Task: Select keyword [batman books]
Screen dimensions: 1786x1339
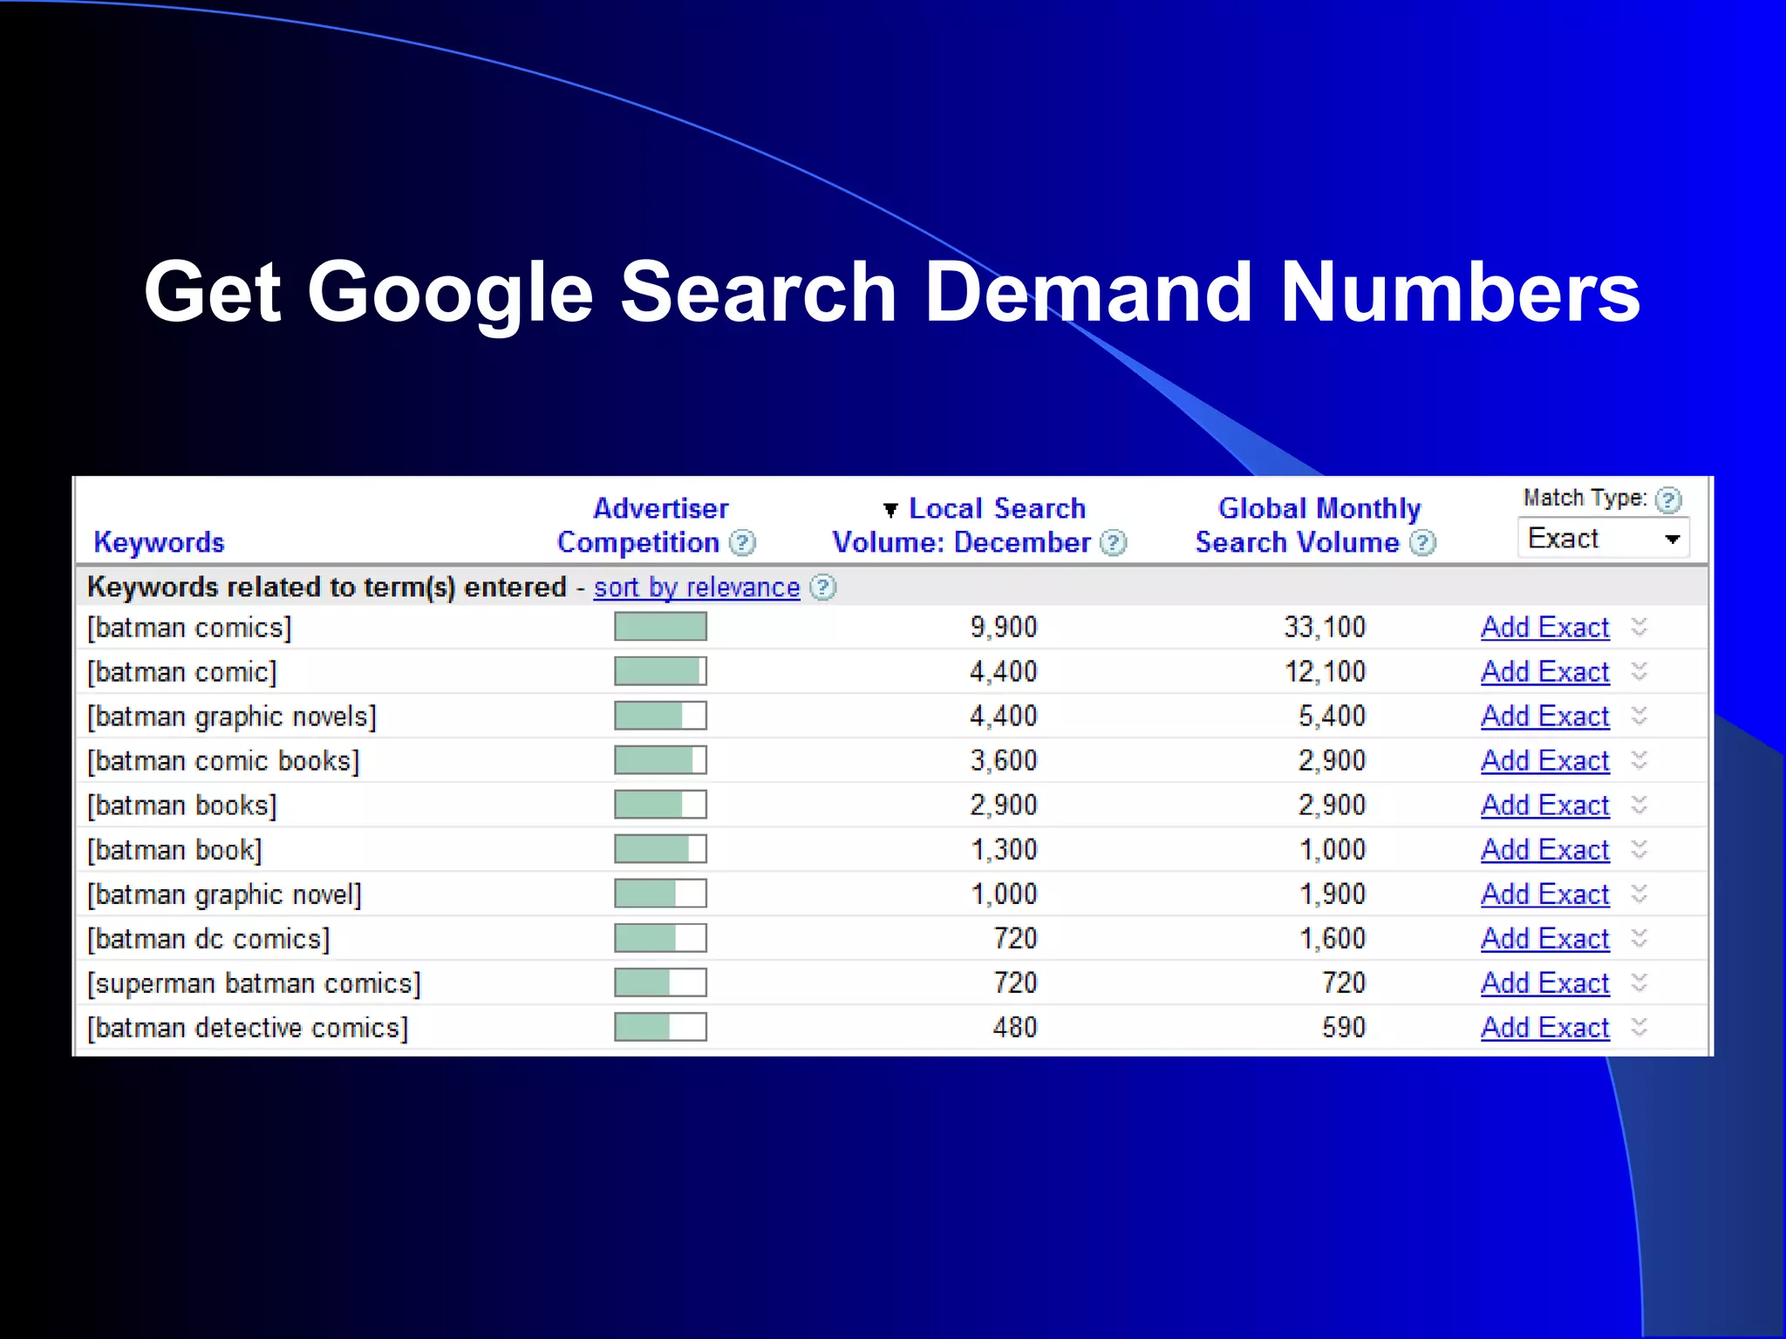Action: [181, 805]
